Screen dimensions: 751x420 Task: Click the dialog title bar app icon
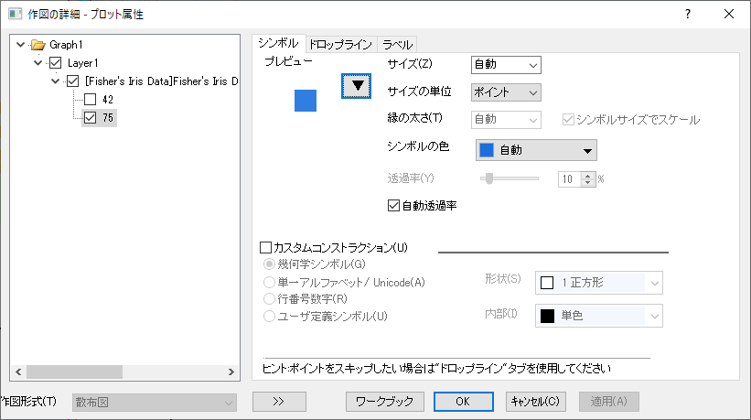(x=16, y=14)
